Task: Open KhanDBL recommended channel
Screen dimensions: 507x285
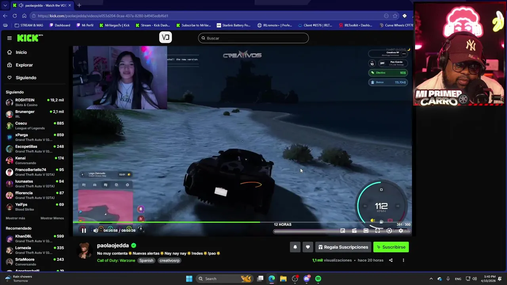Action: [x=35, y=238]
